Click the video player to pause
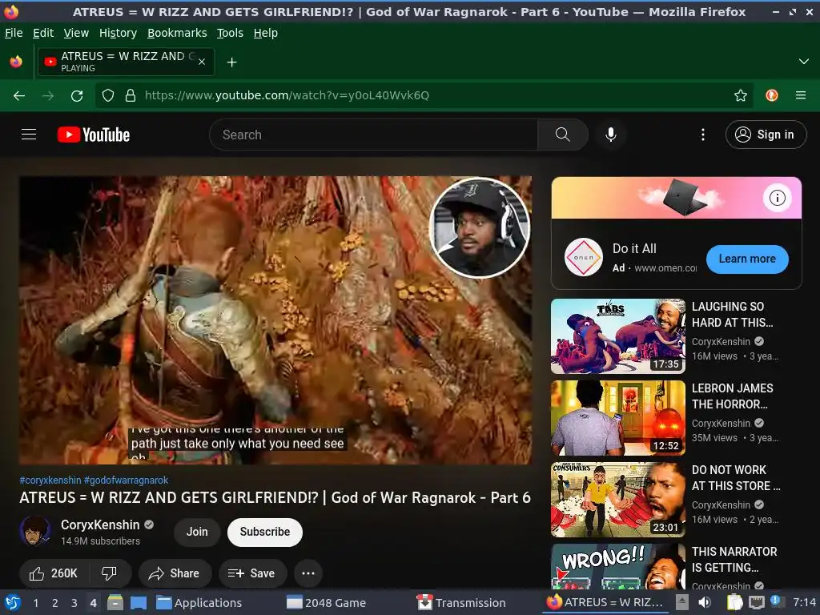 pyautogui.click(x=275, y=320)
